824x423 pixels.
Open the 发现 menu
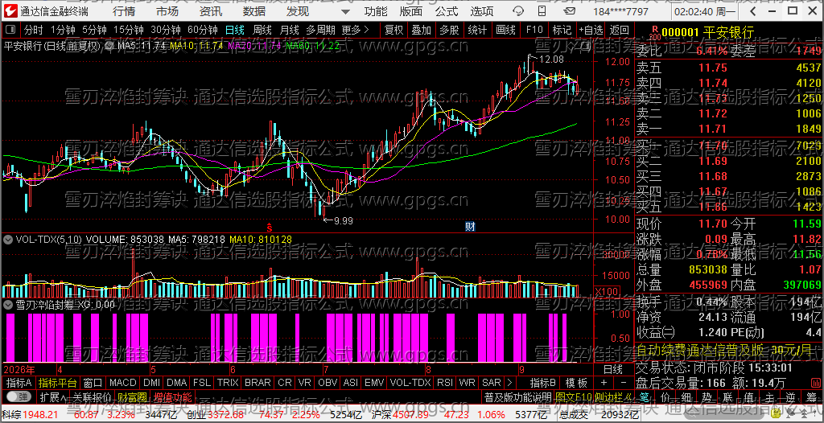(x=298, y=11)
